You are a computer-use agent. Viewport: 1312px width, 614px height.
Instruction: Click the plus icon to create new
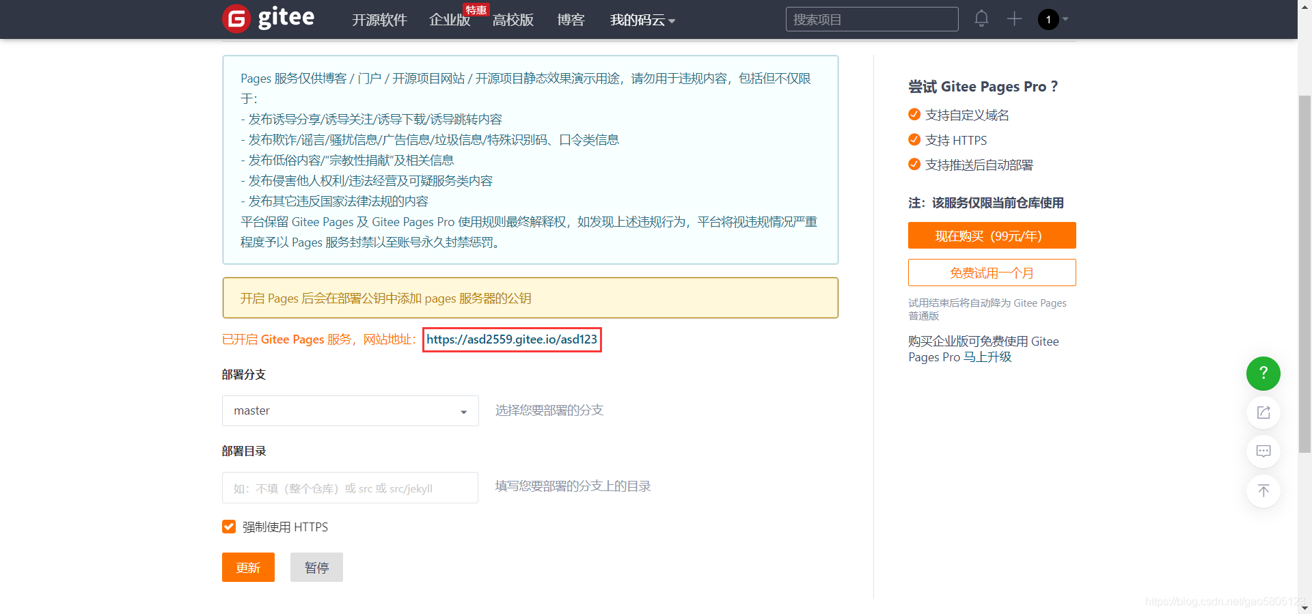1014,19
